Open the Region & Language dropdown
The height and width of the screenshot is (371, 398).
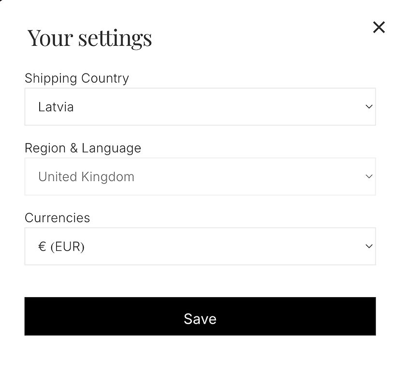(200, 177)
